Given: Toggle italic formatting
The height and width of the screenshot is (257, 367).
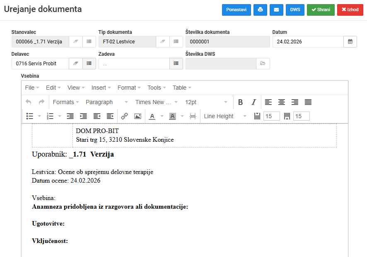Looking at the screenshot, I should click(x=254, y=102).
